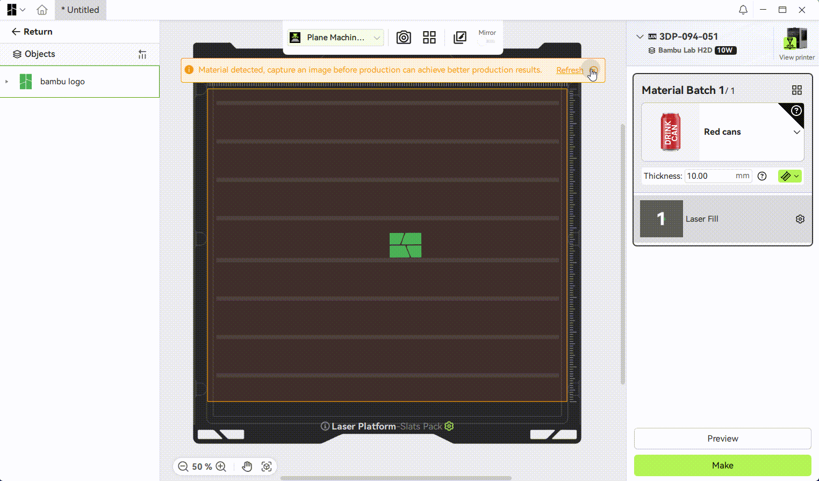
Task: Open the grid layout icon in top toolbar
Action: (429, 38)
